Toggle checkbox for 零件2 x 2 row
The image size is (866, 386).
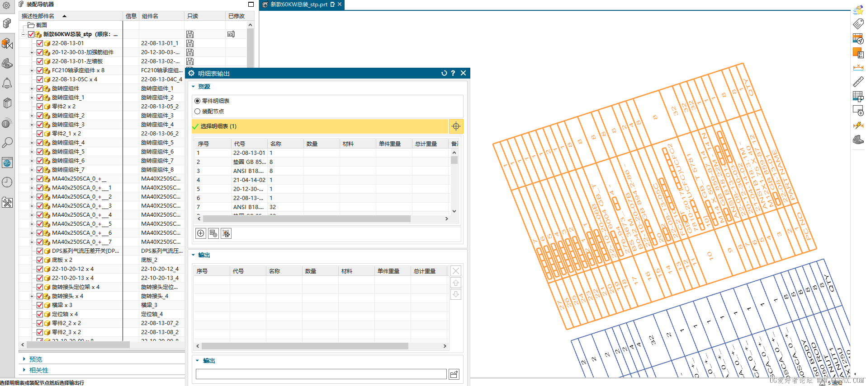coord(40,107)
